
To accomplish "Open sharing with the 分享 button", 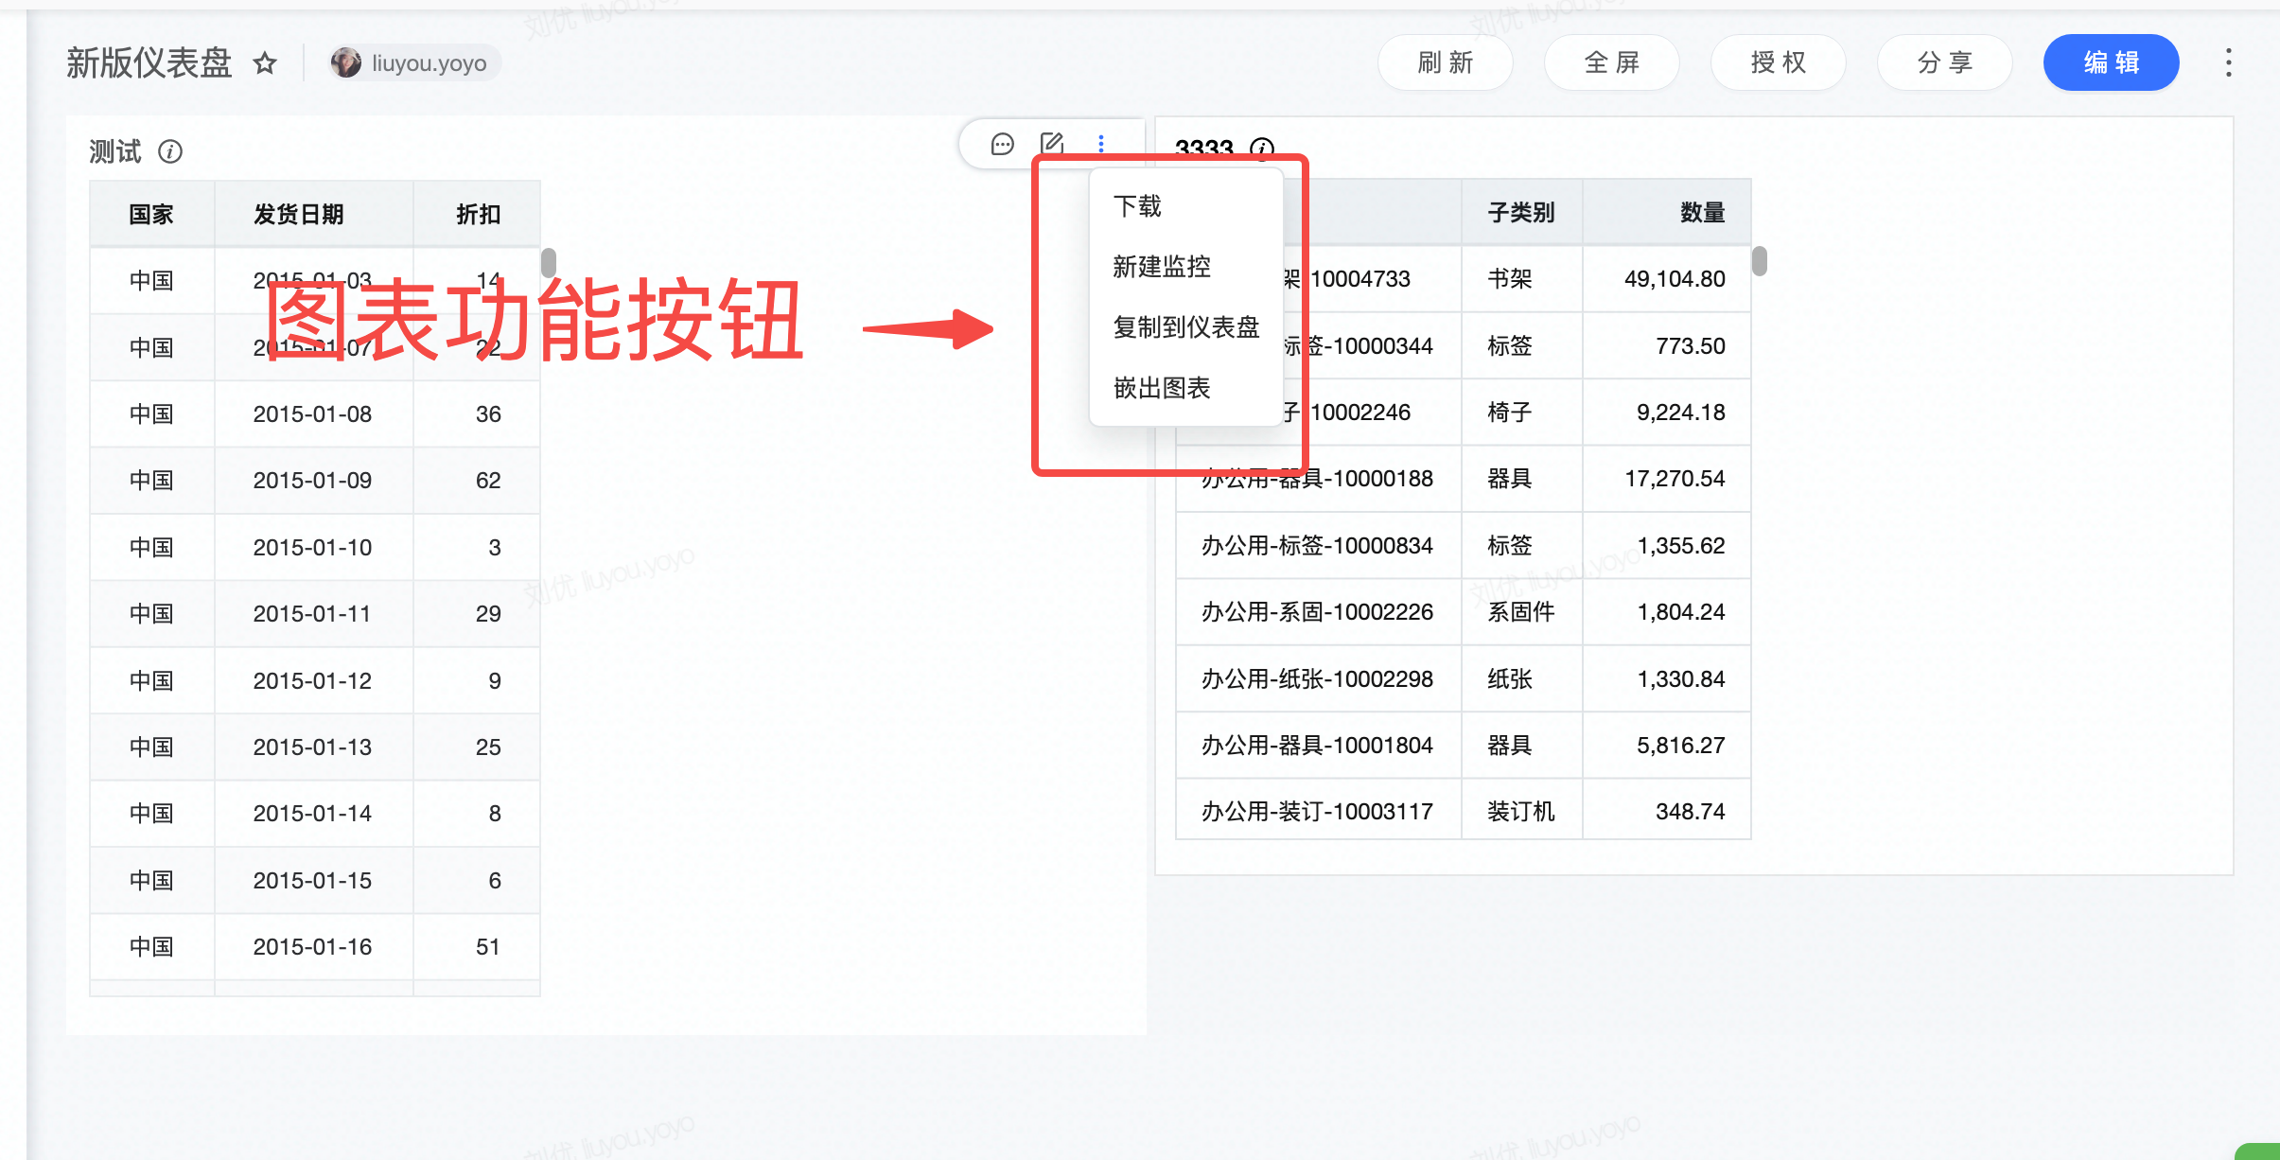I will pos(1944,62).
